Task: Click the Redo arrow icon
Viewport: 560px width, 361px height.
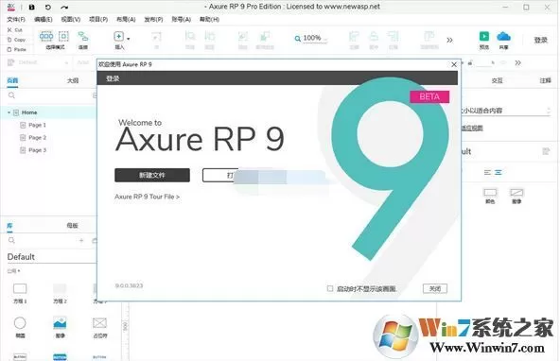Action: coord(64,7)
